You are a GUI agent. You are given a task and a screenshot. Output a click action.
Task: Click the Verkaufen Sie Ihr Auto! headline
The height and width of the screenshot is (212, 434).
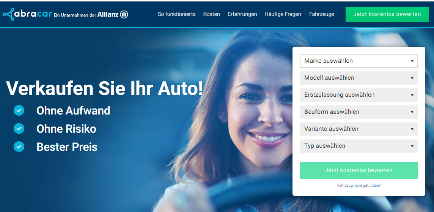pyautogui.click(x=104, y=88)
